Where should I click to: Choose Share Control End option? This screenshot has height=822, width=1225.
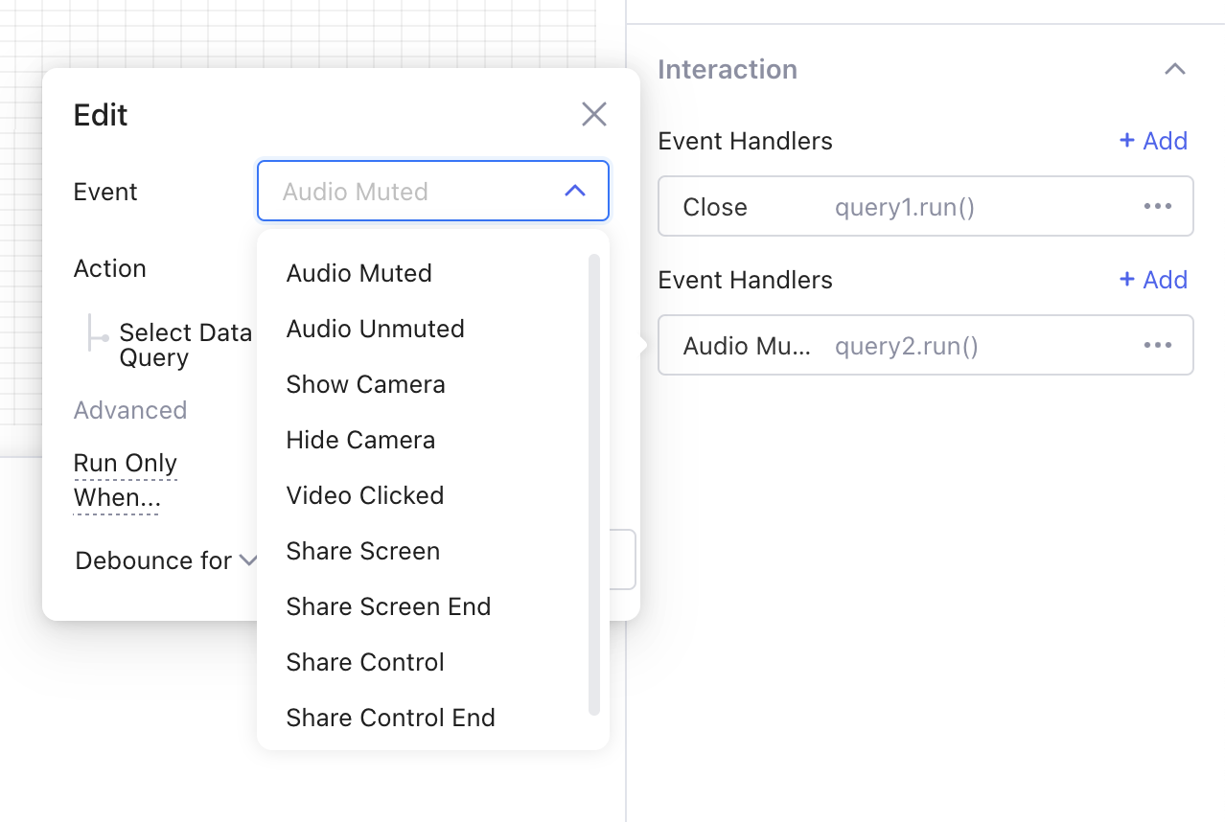tap(390, 718)
